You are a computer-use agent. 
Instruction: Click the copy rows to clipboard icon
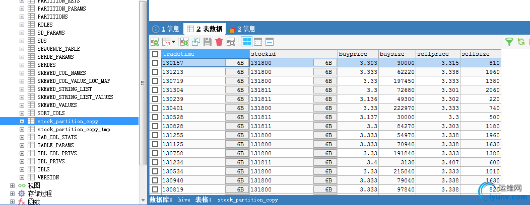(166, 42)
